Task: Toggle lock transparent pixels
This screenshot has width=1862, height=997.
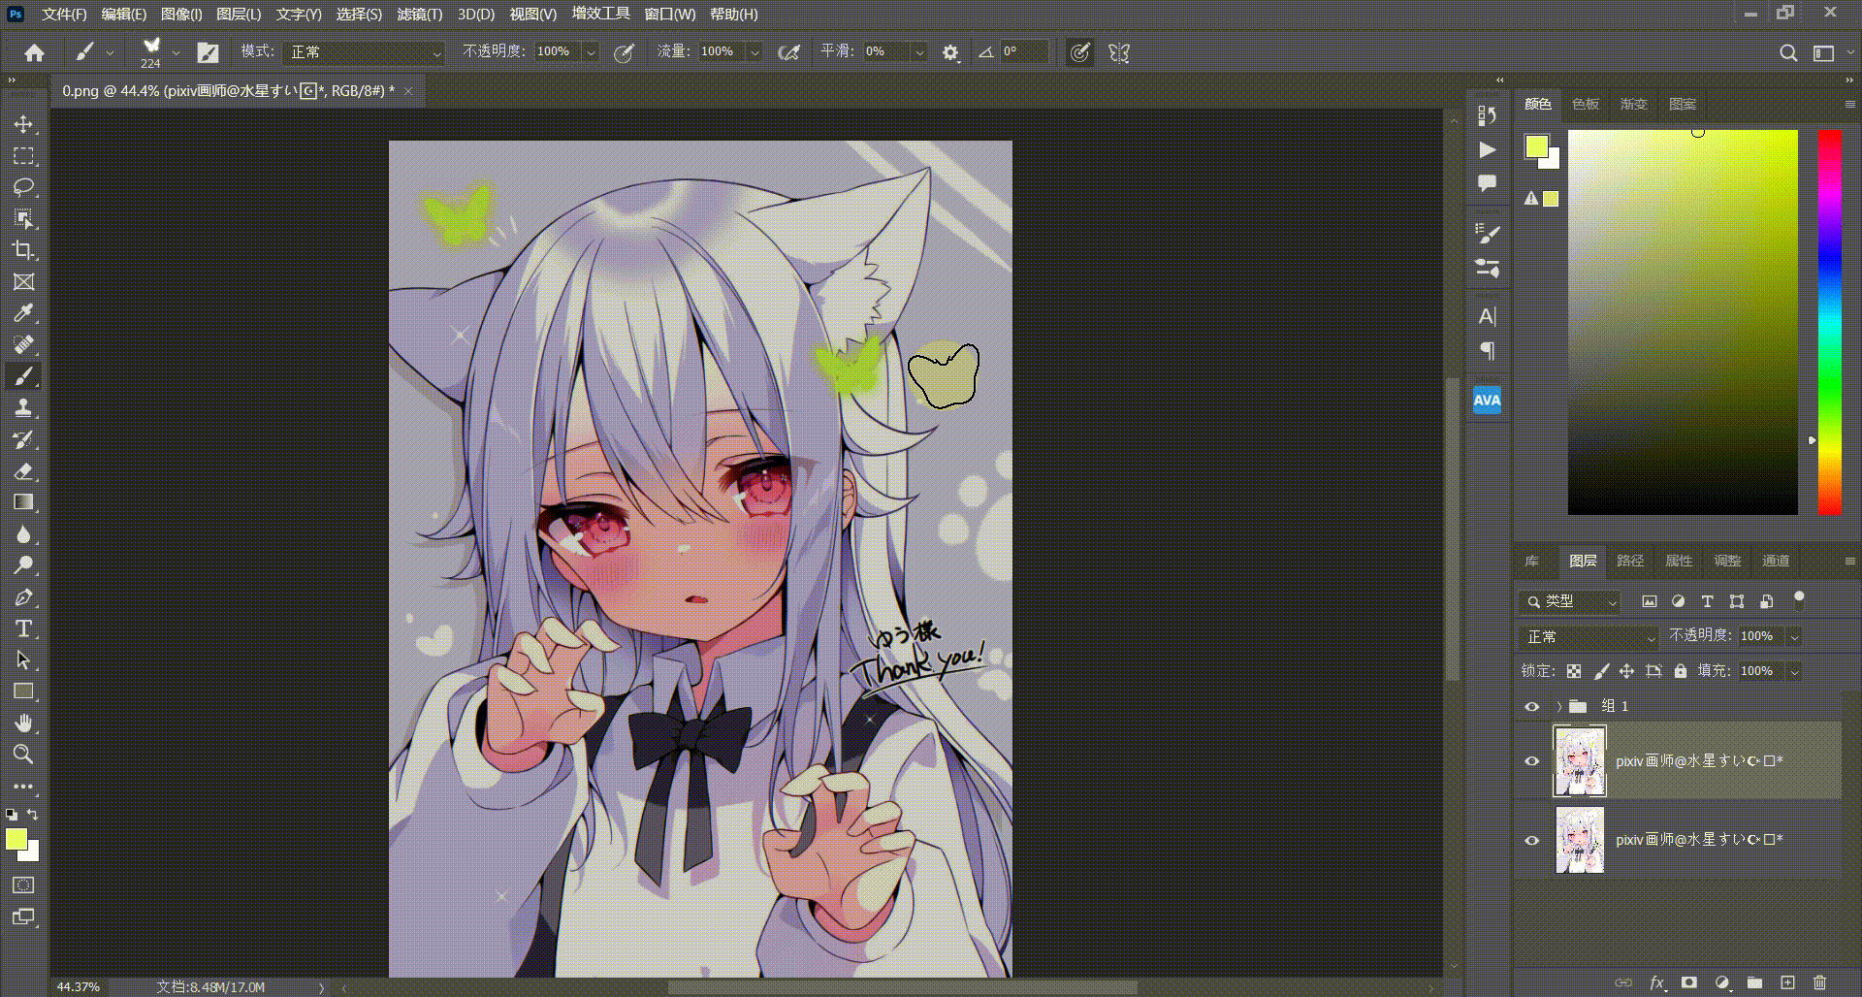Action: 1574,671
